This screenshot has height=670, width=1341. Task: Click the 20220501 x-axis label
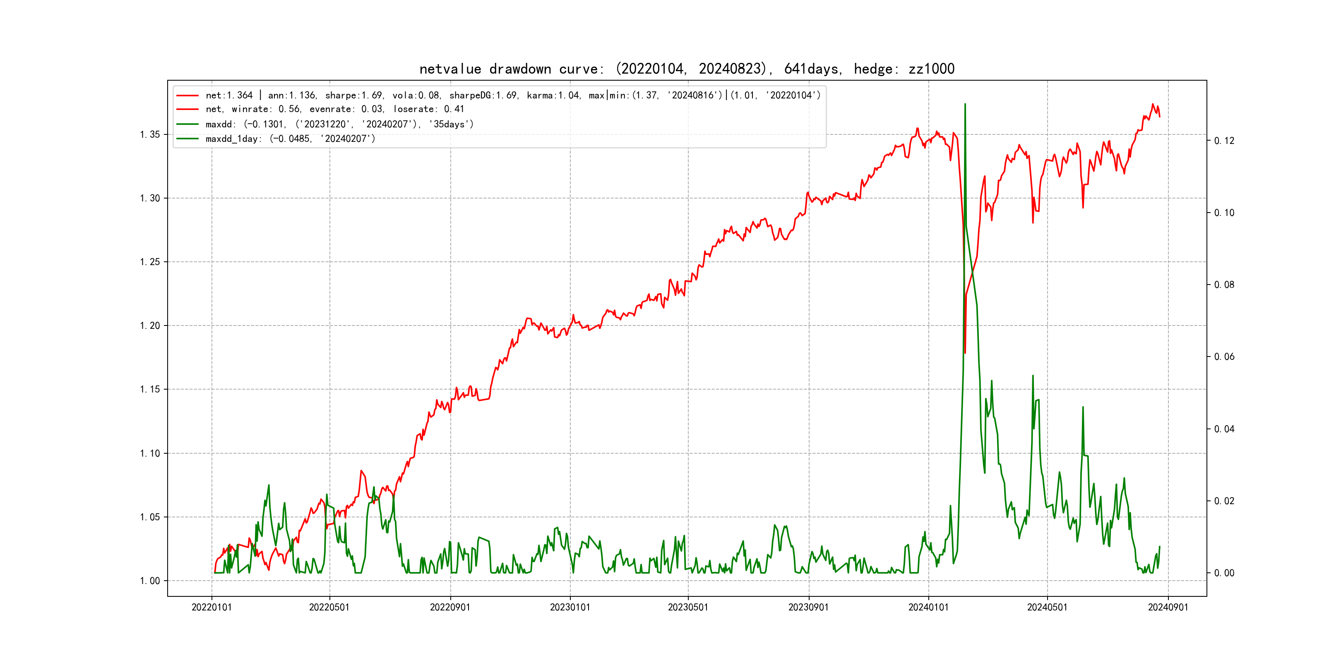(329, 608)
